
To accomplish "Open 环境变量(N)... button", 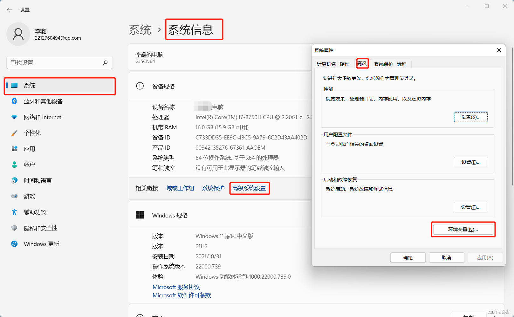I will coord(463,230).
